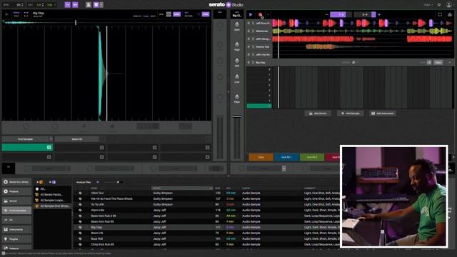Screen dimensions: 457x257
Task: Open the Serato DJ Library panel
Action: pos(16,182)
